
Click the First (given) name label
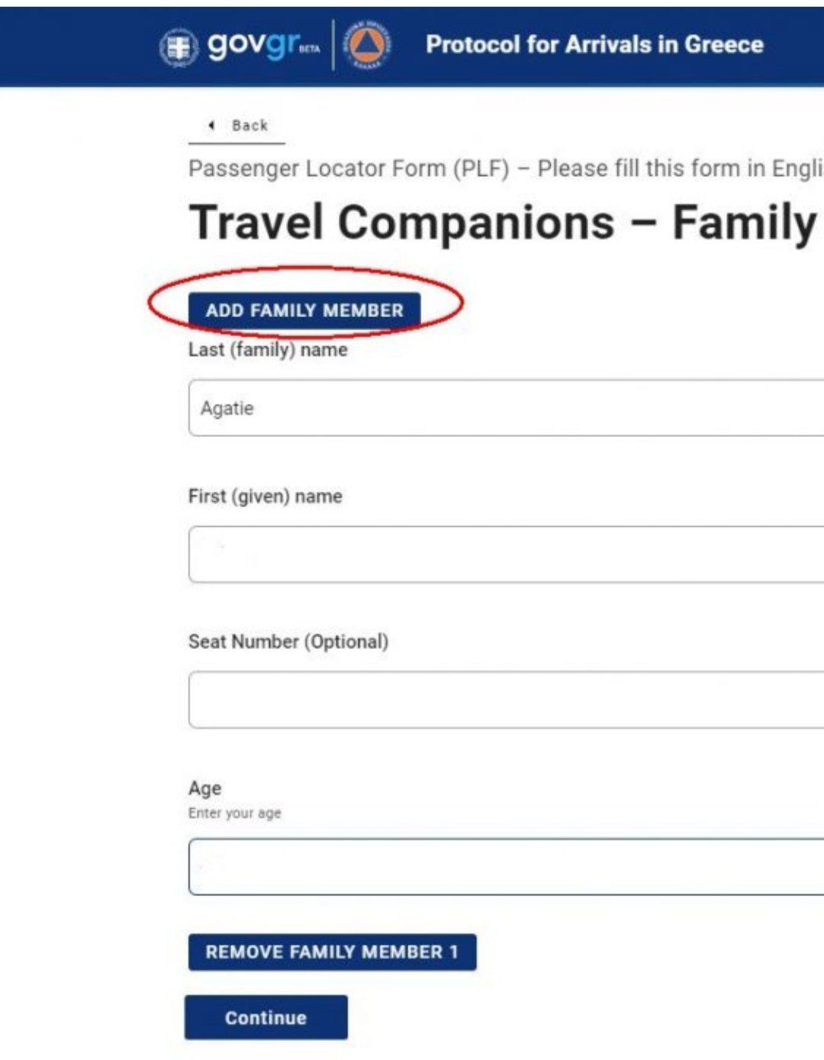266,496
